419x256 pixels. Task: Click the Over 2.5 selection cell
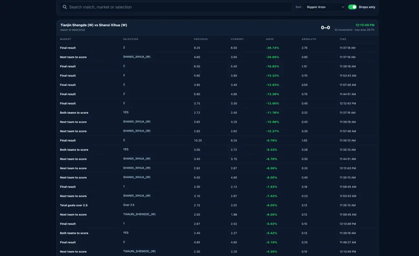coord(129,205)
